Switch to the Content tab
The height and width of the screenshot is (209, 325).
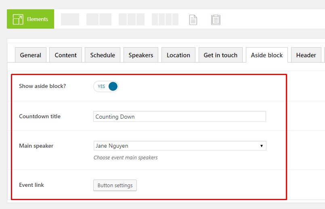[66, 55]
